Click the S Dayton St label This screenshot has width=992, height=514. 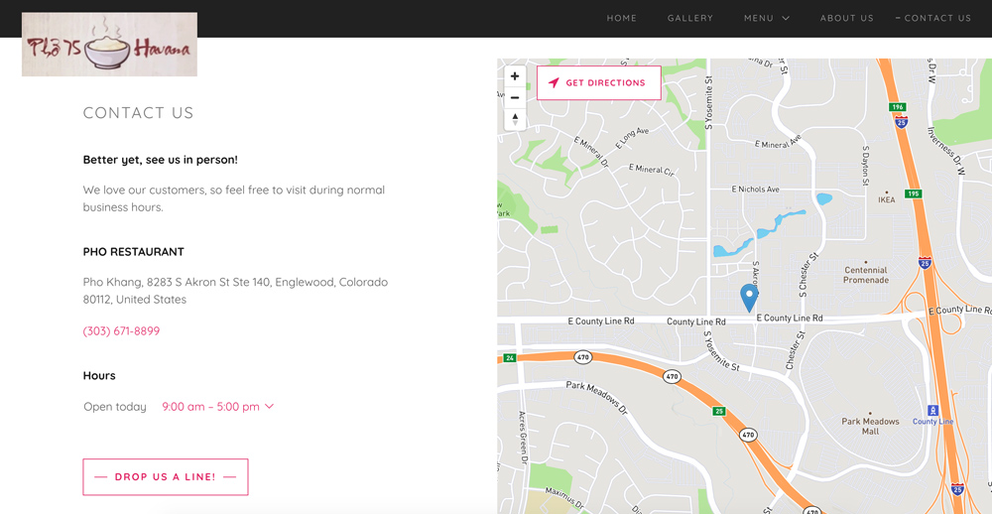[865, 166]
